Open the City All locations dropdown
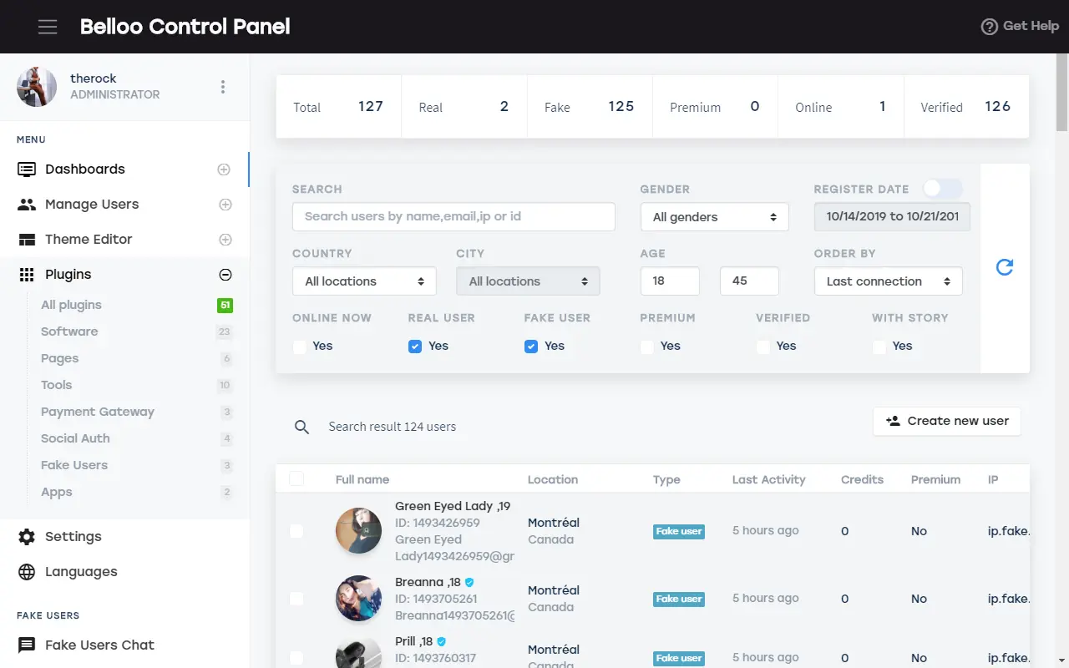 coord(528,281)
